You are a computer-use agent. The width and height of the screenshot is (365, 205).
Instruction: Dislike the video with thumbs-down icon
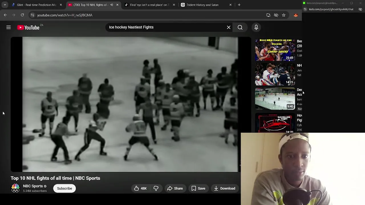pyautogui.click(x=156, y=188)
